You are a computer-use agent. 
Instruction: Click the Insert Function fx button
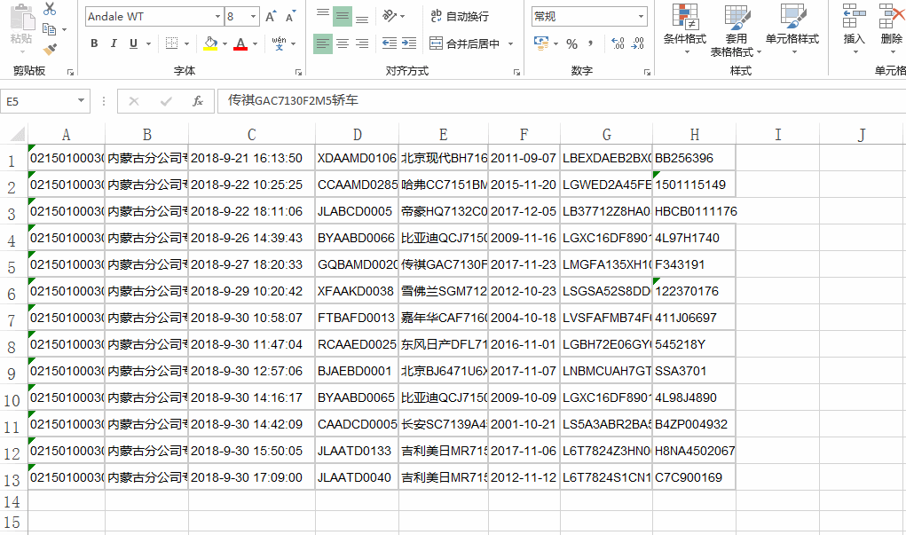[198, 101]
